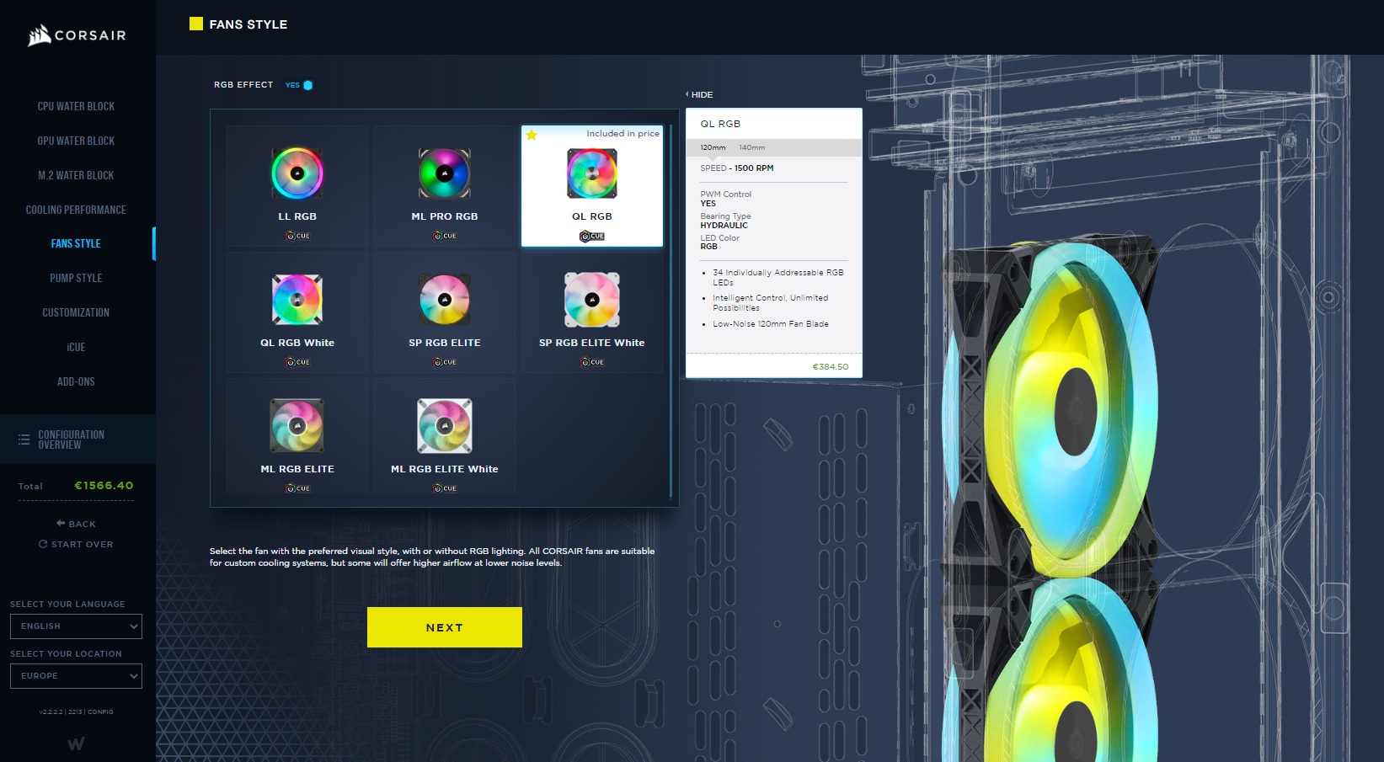1384x762 pixels.
Task: Pick the SP RGB ELITE fan image
Action: point(445,300)
